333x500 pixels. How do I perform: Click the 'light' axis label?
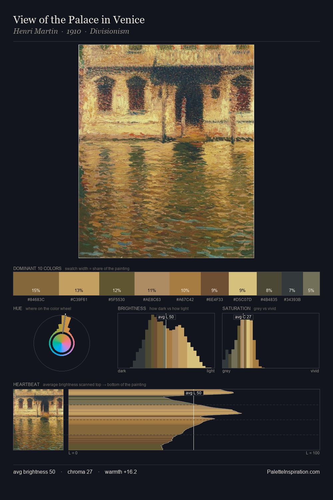coord(211,371)
